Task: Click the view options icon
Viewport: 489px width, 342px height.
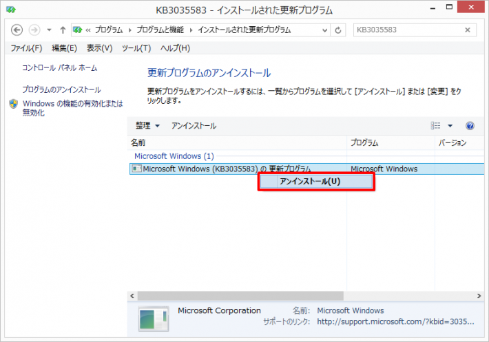Action: point(436,125)
